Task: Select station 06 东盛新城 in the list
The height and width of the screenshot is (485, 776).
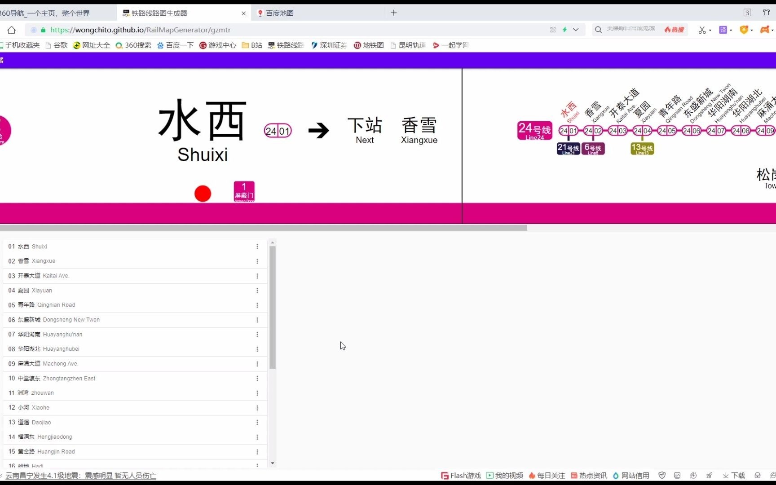Action: coord(135,320)
